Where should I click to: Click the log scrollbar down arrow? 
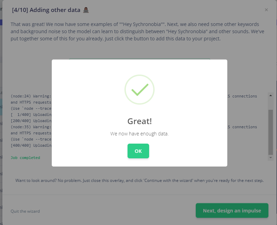point(270,158)
